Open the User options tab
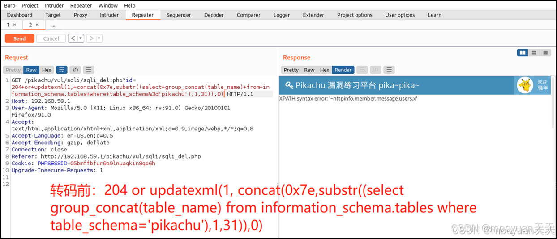Screen dimensions: 557x239 (x=400, y=15)
